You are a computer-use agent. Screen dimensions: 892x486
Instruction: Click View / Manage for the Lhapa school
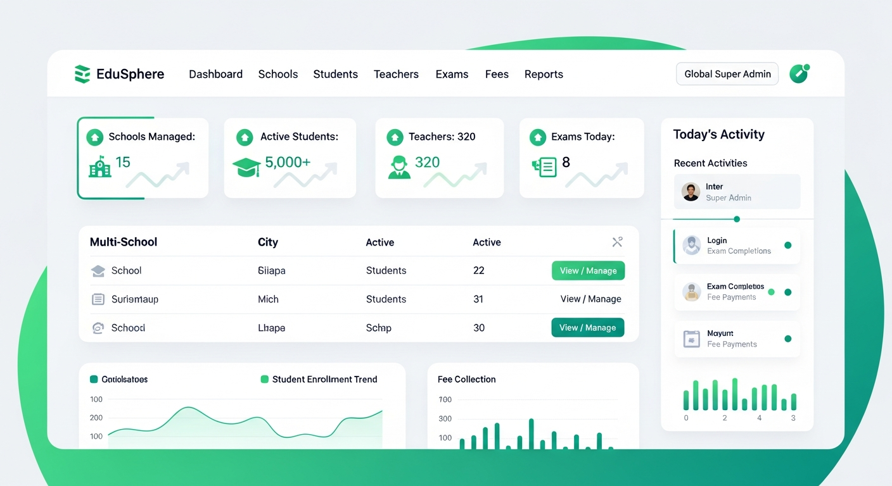tap(588, 328)
